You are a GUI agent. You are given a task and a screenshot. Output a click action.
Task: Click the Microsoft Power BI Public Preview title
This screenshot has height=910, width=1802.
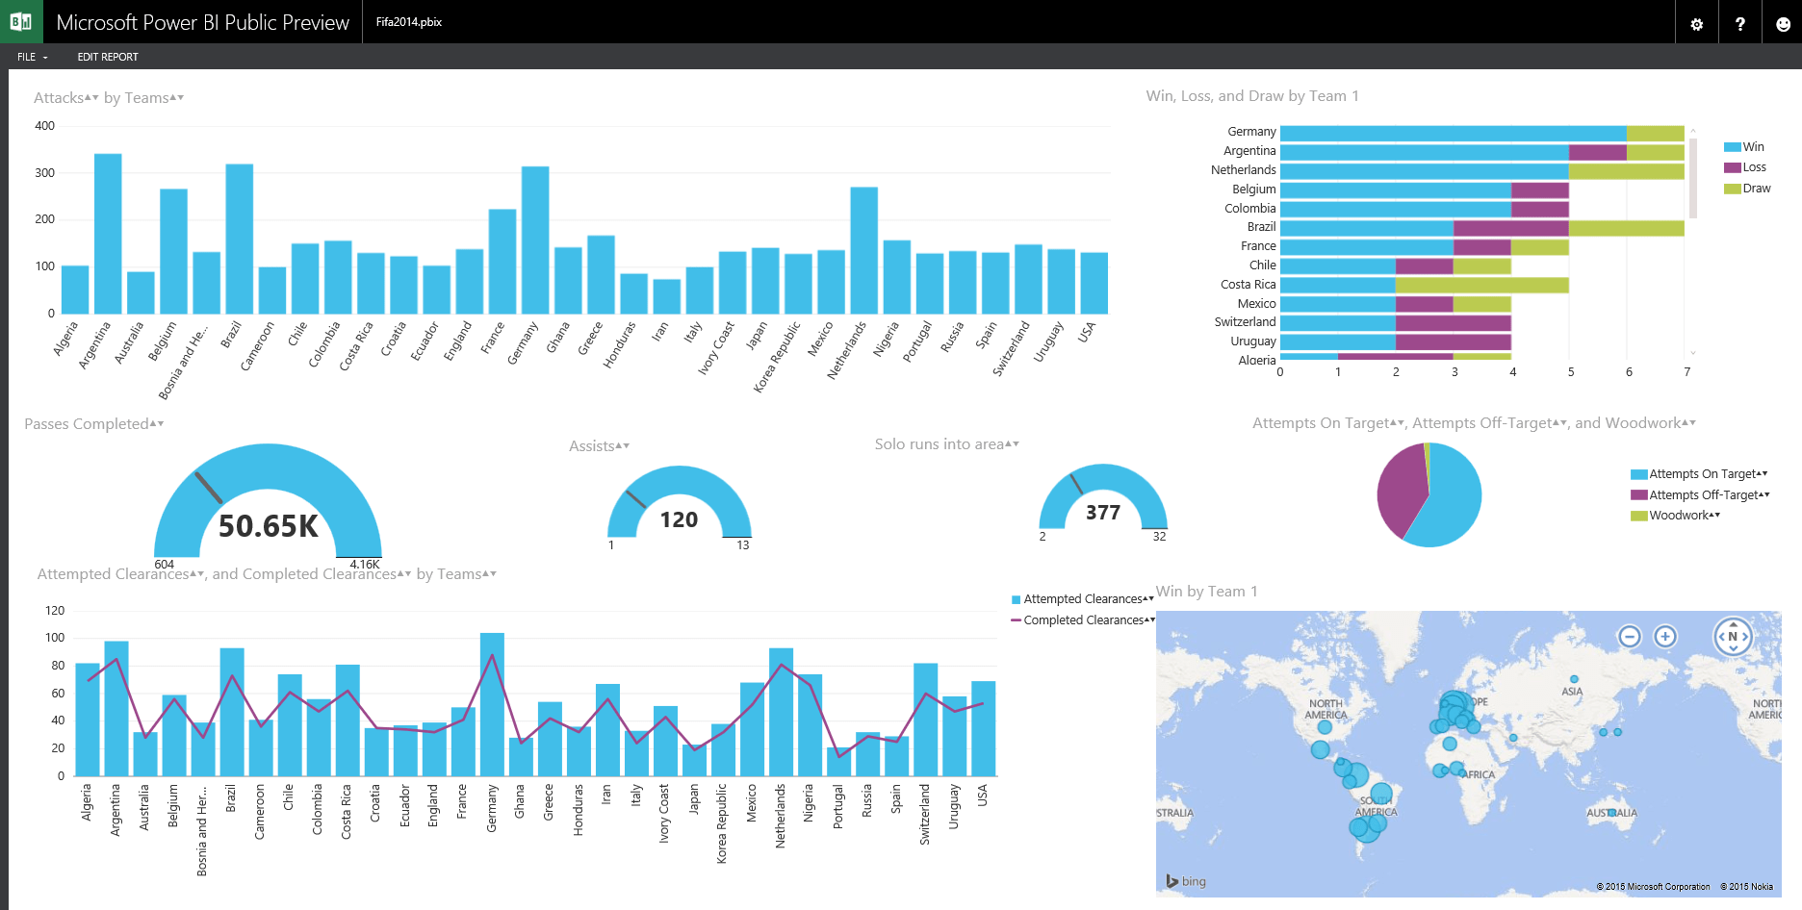pyautogui.click(x=202, y=22)
